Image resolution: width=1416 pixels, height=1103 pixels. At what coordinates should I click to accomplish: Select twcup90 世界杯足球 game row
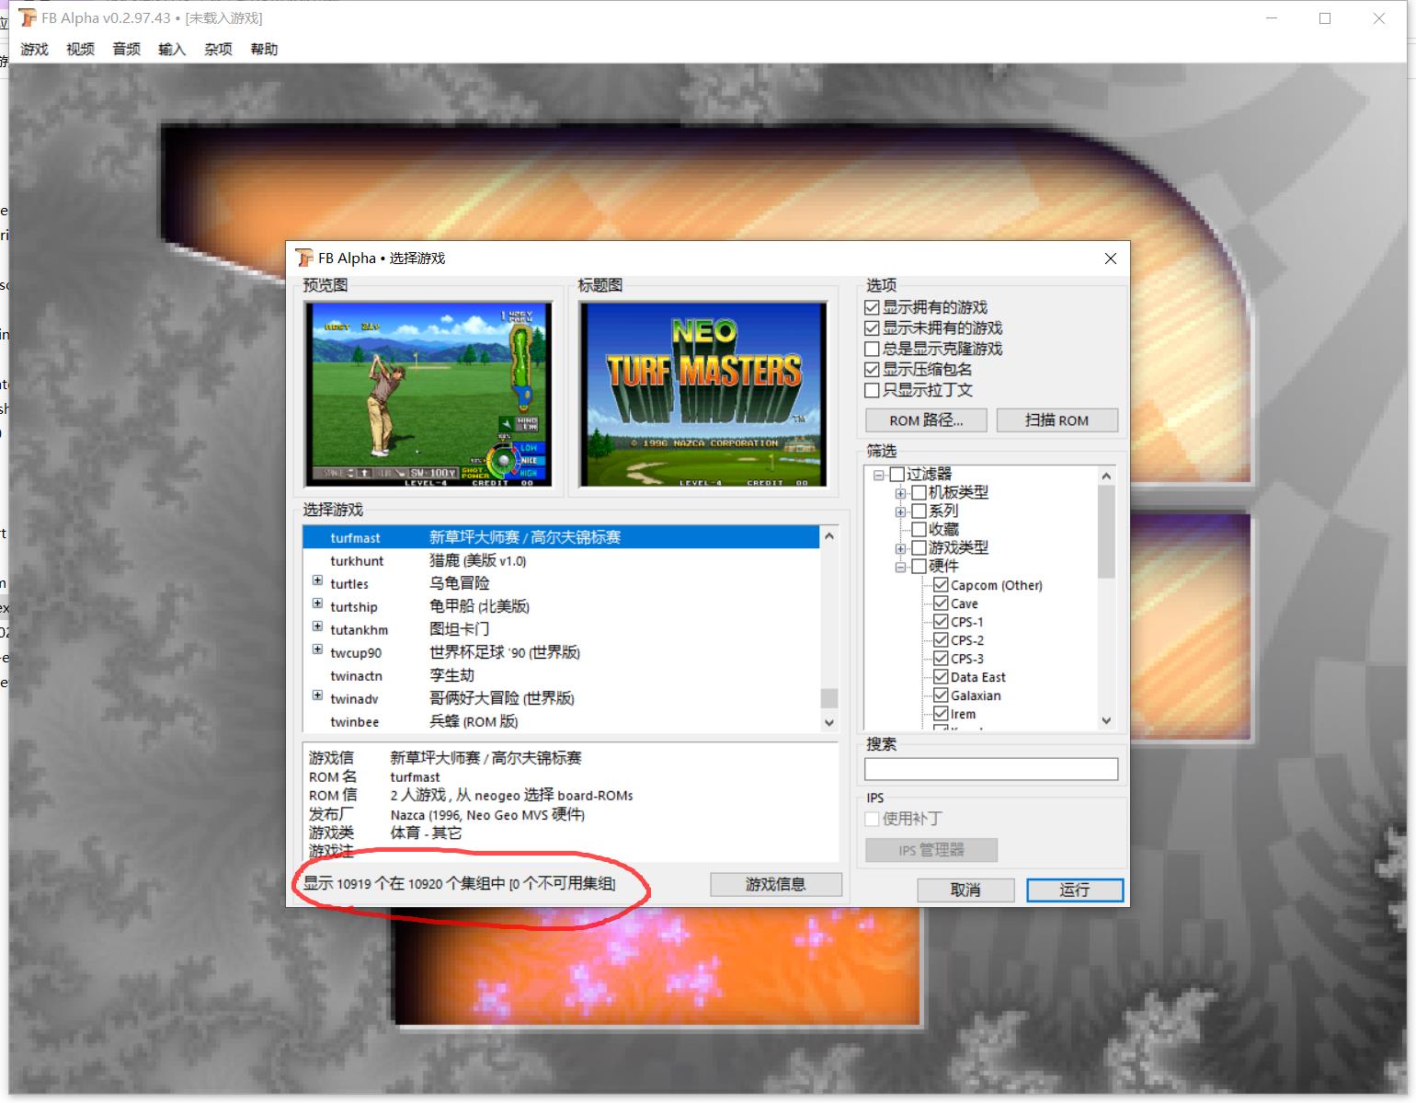(561, 652)
